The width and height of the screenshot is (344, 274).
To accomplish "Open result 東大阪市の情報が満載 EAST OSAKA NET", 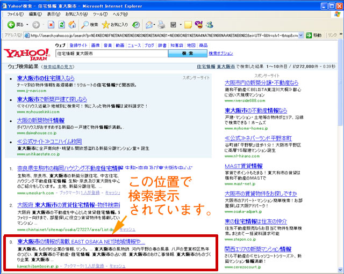I will [x=81, y=242].
